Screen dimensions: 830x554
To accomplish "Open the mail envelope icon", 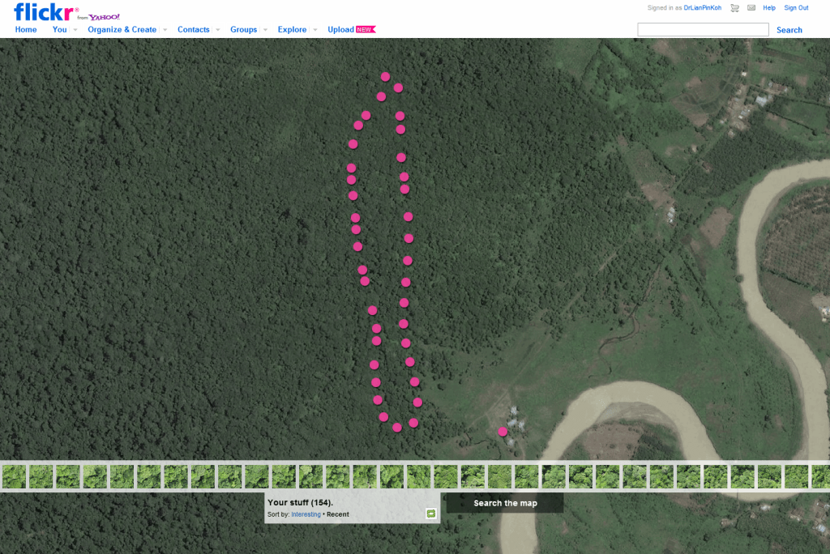I will pyautogui.click(x=751, y=8).
